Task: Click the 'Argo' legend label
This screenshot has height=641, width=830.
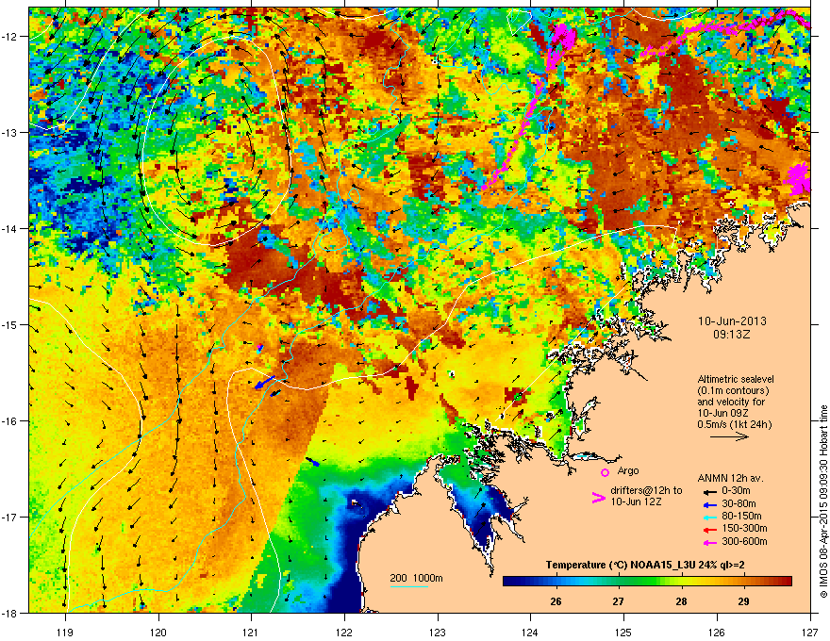Action: coord(628,470)
